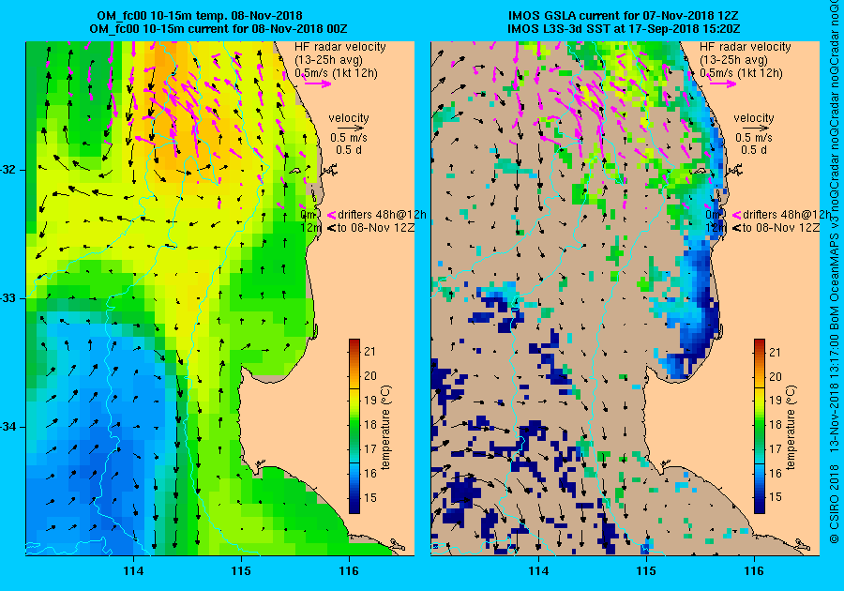Click right map title 'IMOS GSLA current for 07-Nov-2018 12Z'

click(x=624, y=16)
